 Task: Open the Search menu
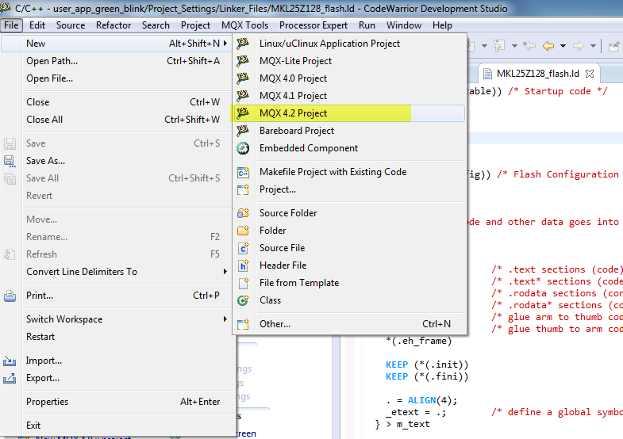click(x=156, y=25)
